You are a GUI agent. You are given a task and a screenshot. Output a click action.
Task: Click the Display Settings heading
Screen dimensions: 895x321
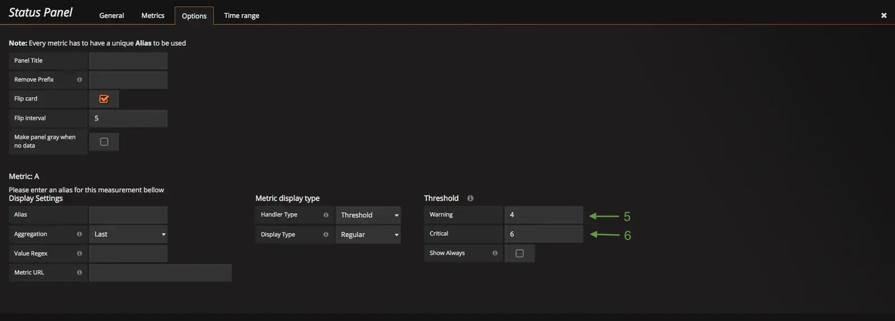[36, 198]
